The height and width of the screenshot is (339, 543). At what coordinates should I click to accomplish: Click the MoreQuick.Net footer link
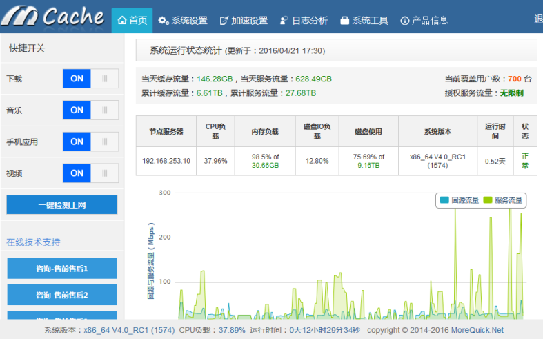click(x=477, y=330)
